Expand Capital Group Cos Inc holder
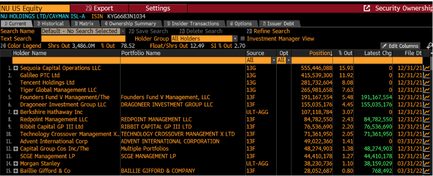 coord(16,149)
